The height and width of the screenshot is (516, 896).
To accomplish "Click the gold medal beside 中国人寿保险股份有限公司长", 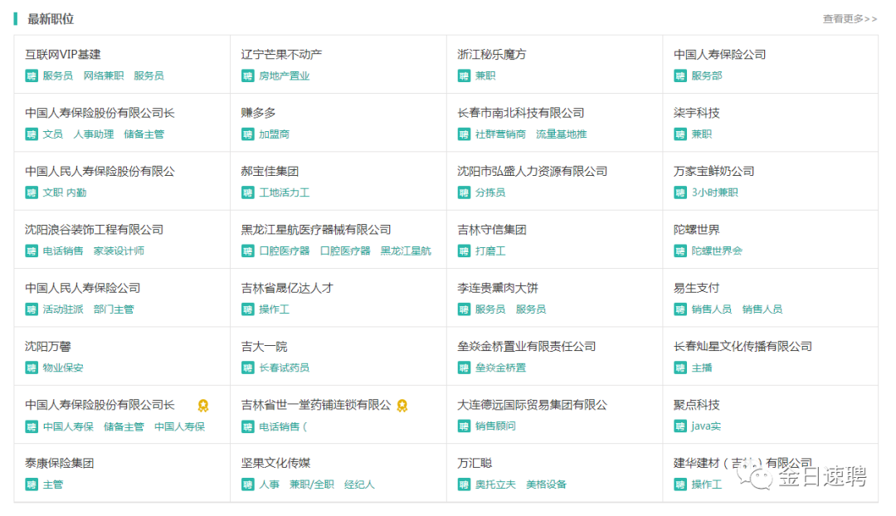I will 203,405.
